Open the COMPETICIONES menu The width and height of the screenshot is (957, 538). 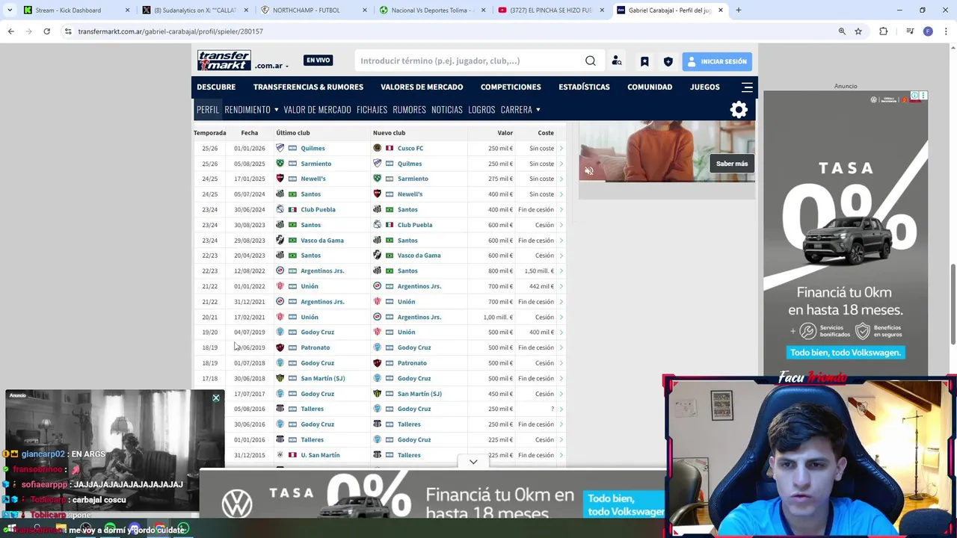tap(511, 87)
